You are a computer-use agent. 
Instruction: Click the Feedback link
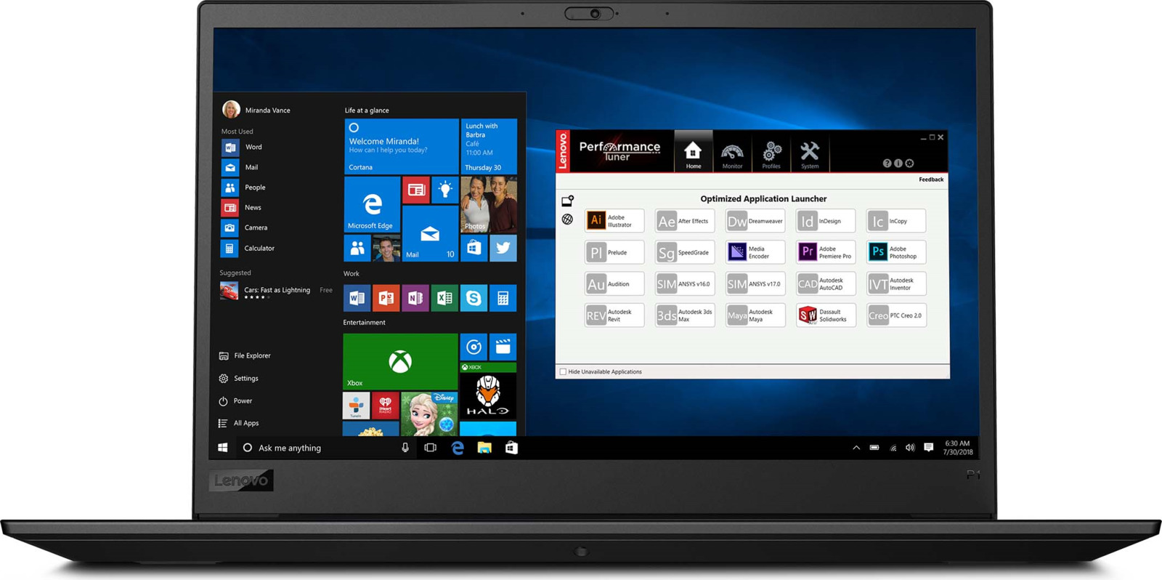[931, 180]
